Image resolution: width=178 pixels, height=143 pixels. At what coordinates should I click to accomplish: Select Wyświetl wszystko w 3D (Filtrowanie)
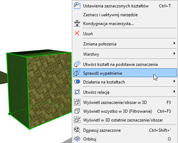125,111
